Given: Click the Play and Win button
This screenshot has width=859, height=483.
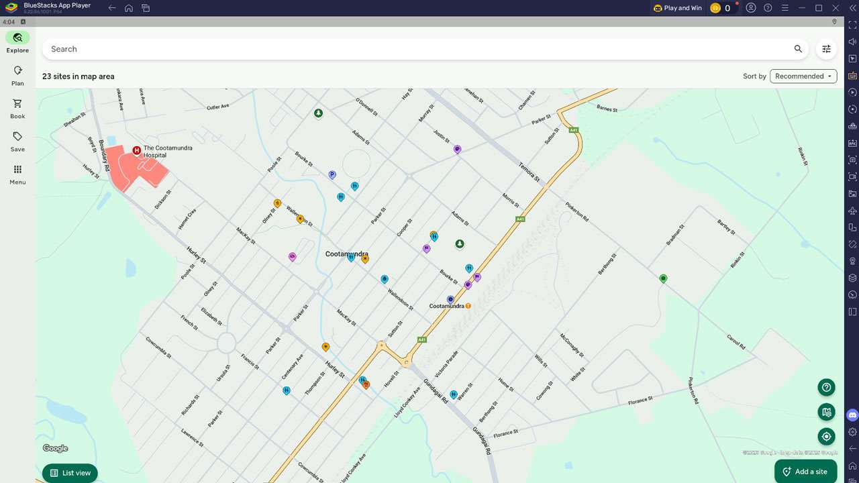Looking at the screenshot, I should point(677,8).
